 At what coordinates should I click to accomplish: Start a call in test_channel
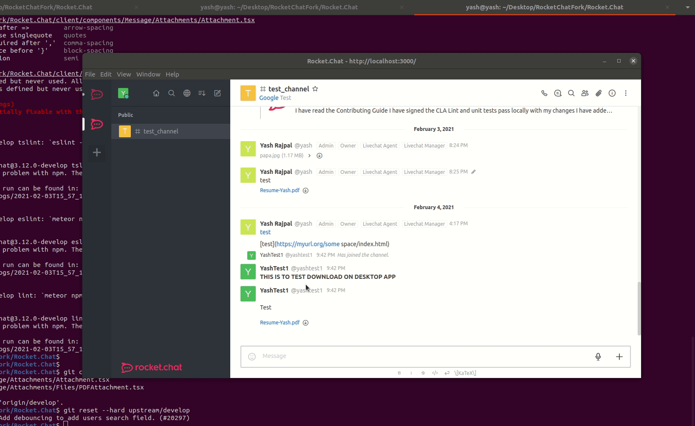coord(544,93)
